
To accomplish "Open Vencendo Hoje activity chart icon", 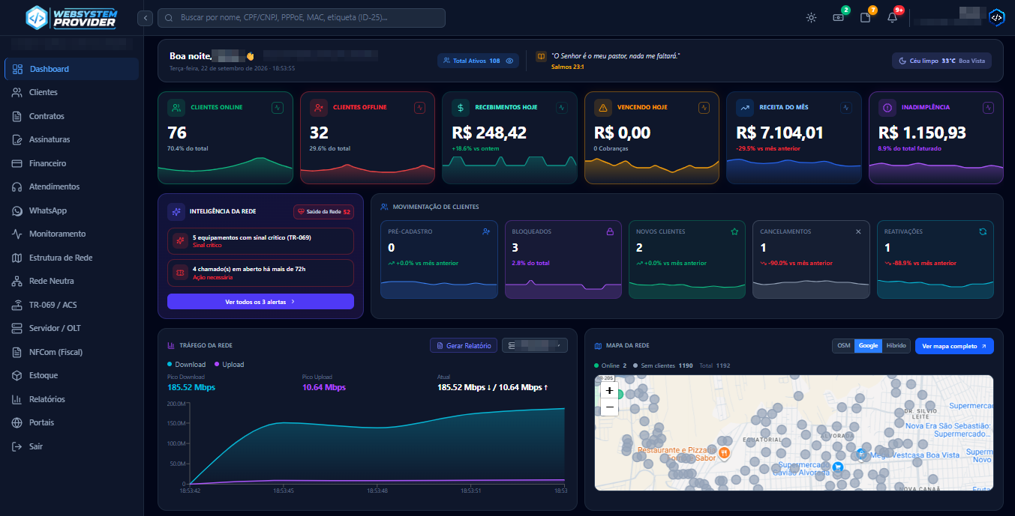I will click(704, 108).
